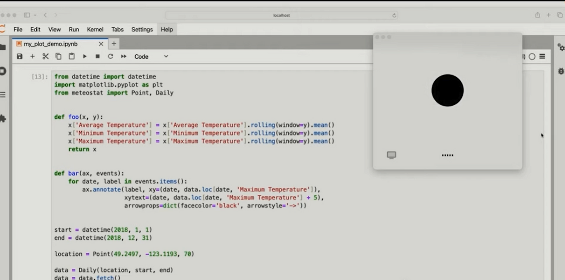Click the Jupyter logo icon
This screenshot has height=280, width=565.
2,30
